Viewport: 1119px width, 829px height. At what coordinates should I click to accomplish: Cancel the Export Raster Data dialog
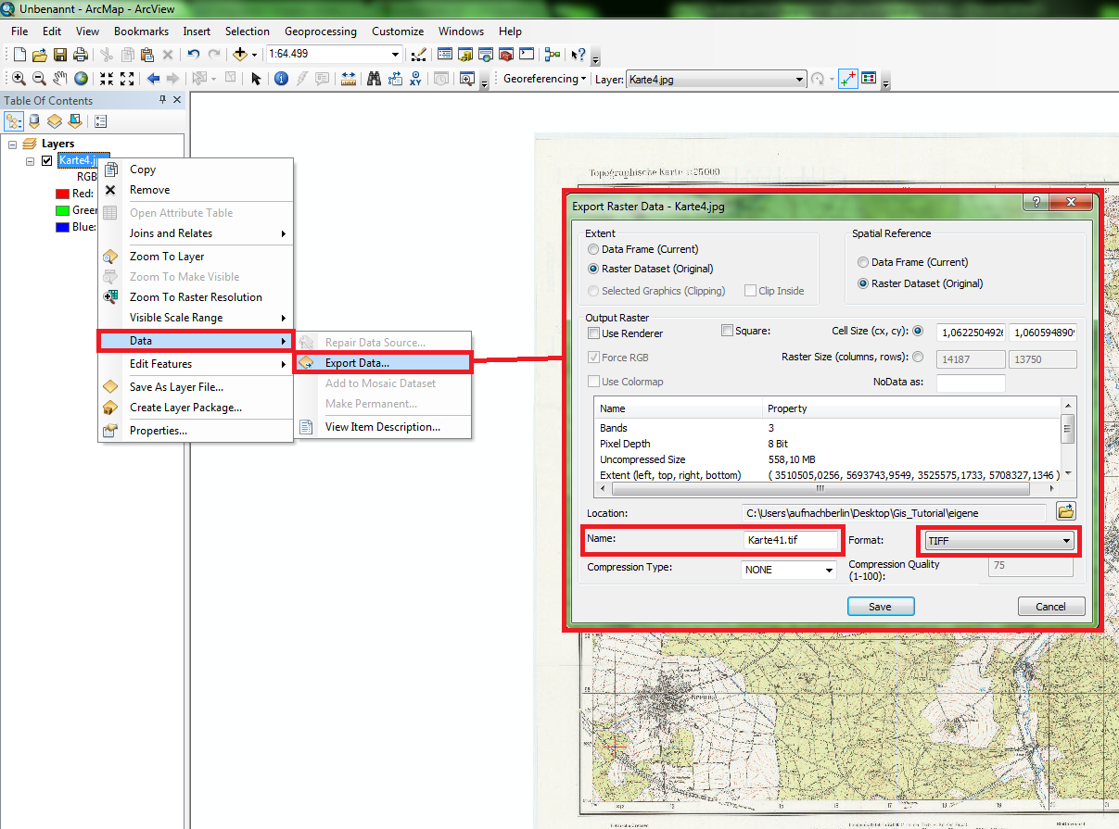1051,607
